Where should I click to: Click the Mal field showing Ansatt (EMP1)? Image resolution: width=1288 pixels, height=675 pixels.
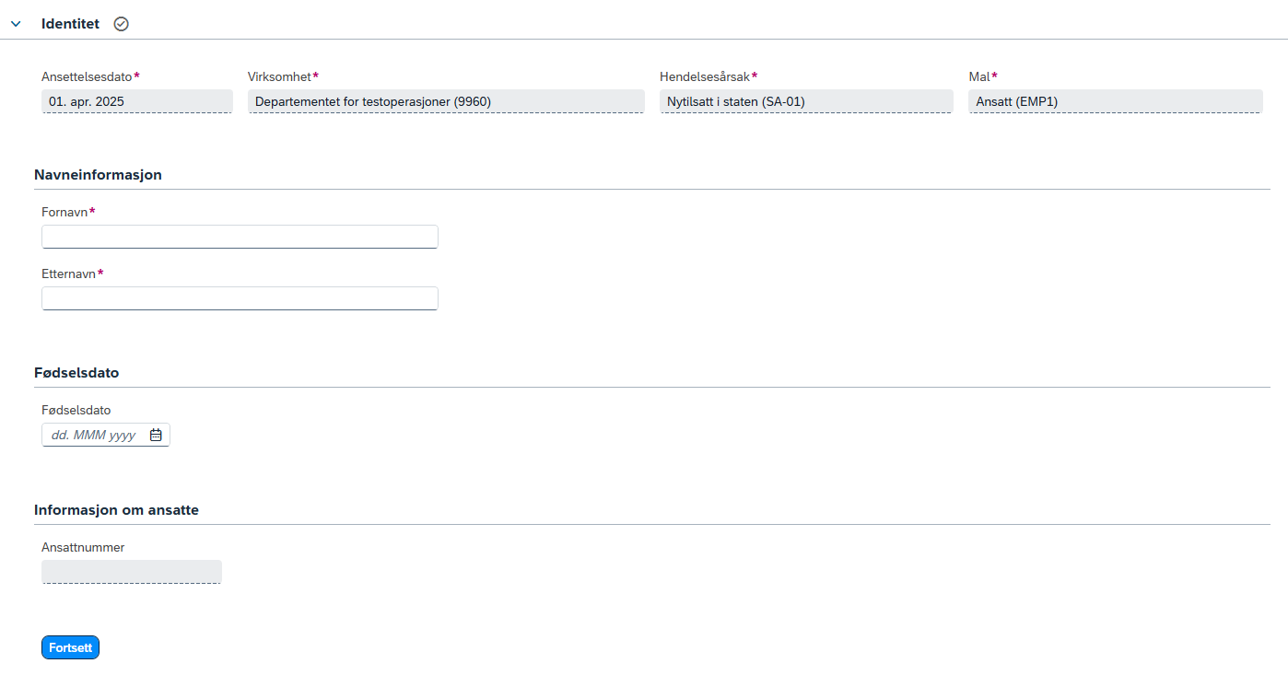pos(1115,101)
